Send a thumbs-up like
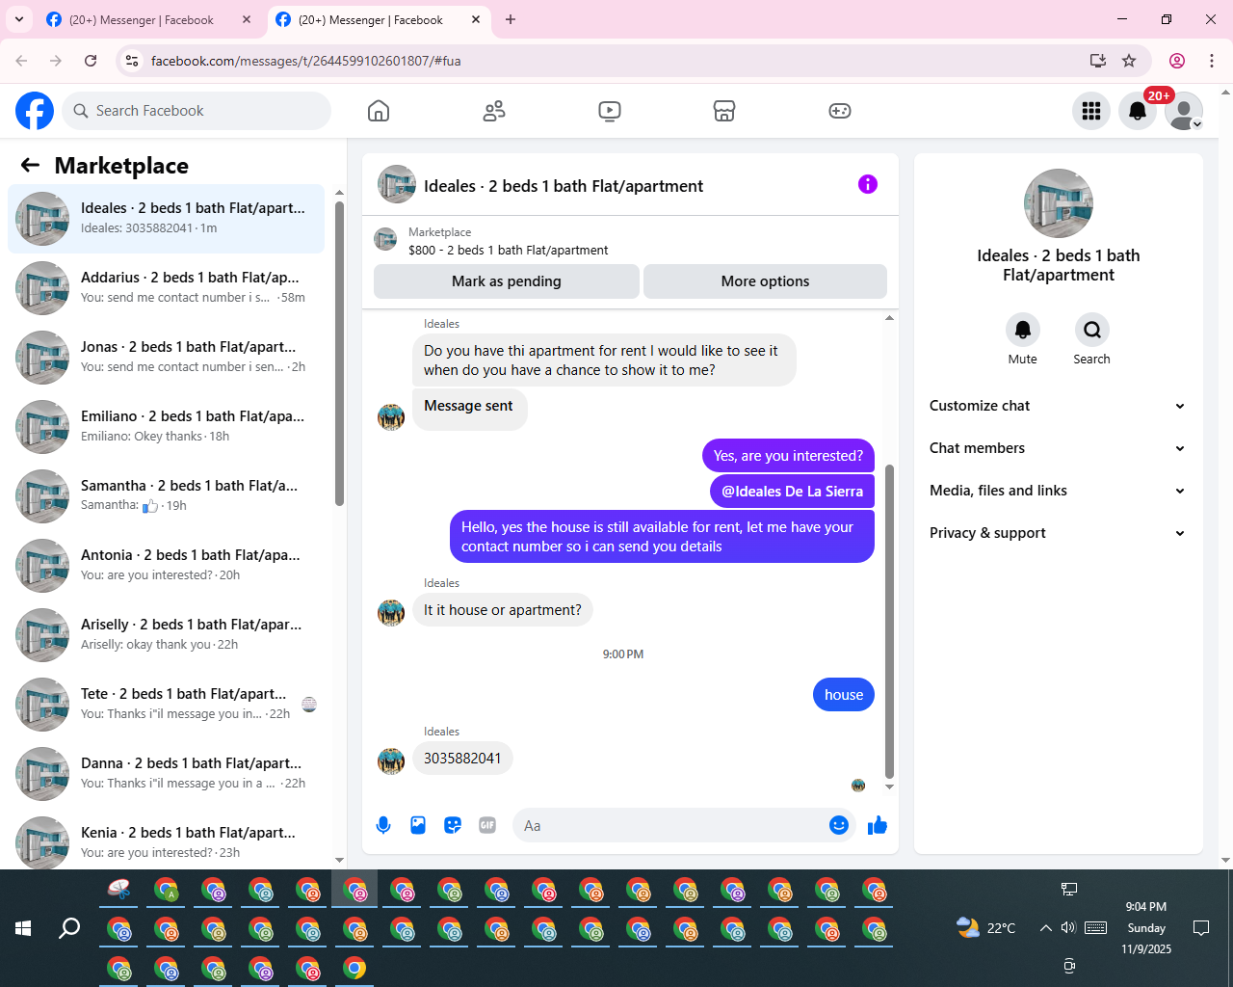The image size is (1233, 987). tap(878, 825)
